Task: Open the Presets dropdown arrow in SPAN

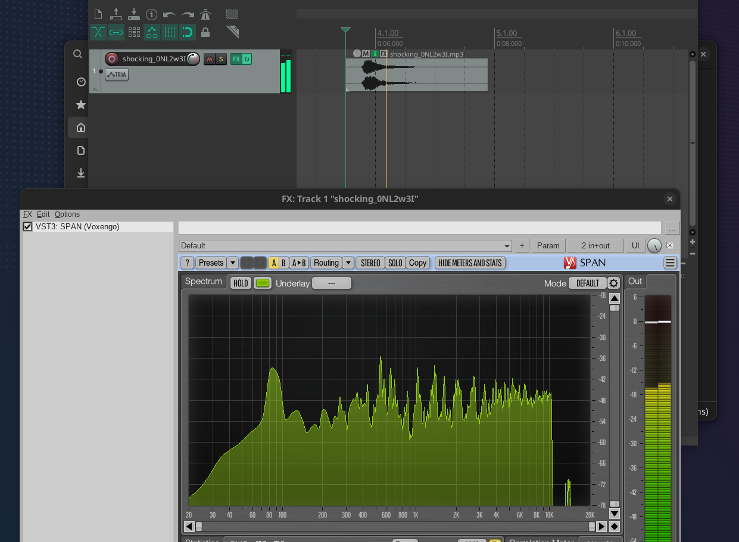Action: 233,263
